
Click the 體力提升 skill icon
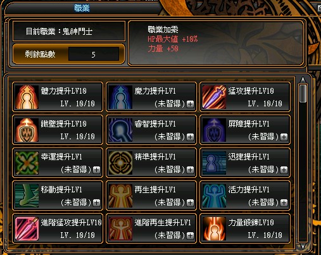click(27, 97)
